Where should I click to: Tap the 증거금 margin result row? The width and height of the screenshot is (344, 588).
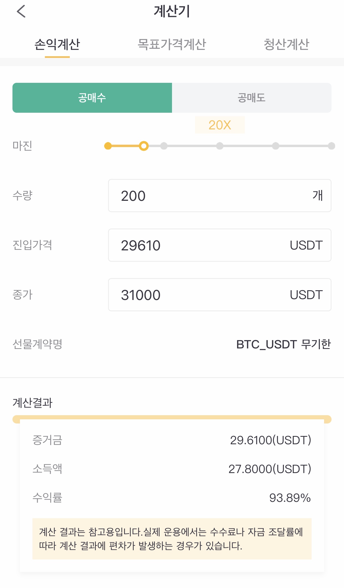click(172, 440)
